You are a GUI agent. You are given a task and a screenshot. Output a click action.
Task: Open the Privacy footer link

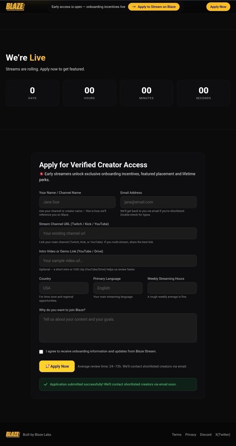tap(191, 434)
